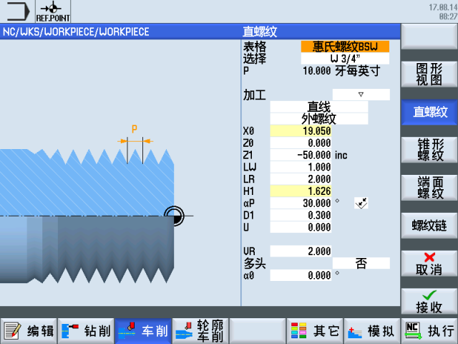Click the U field with 0.000

(301, 227)
